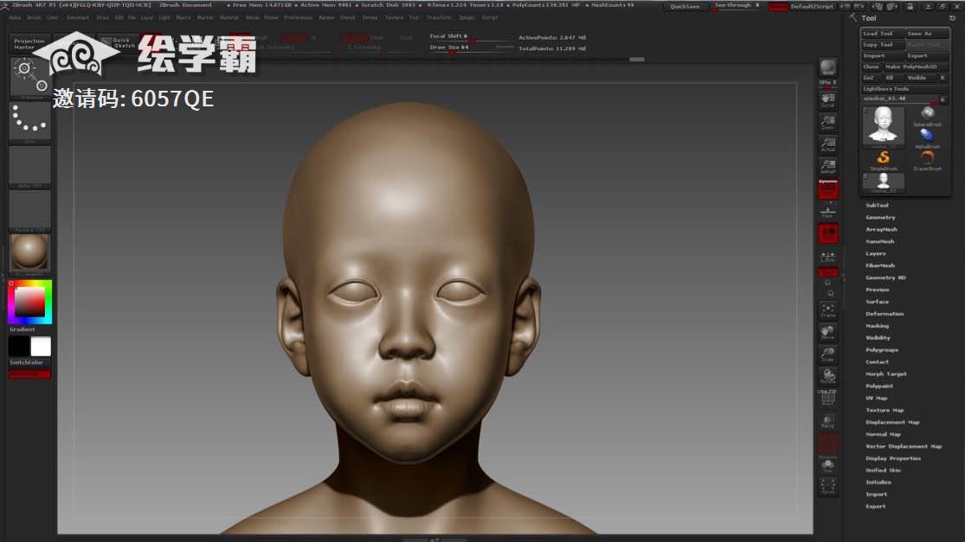
Task: Click the Frame mesh icon
Action: tap(827, 310)
